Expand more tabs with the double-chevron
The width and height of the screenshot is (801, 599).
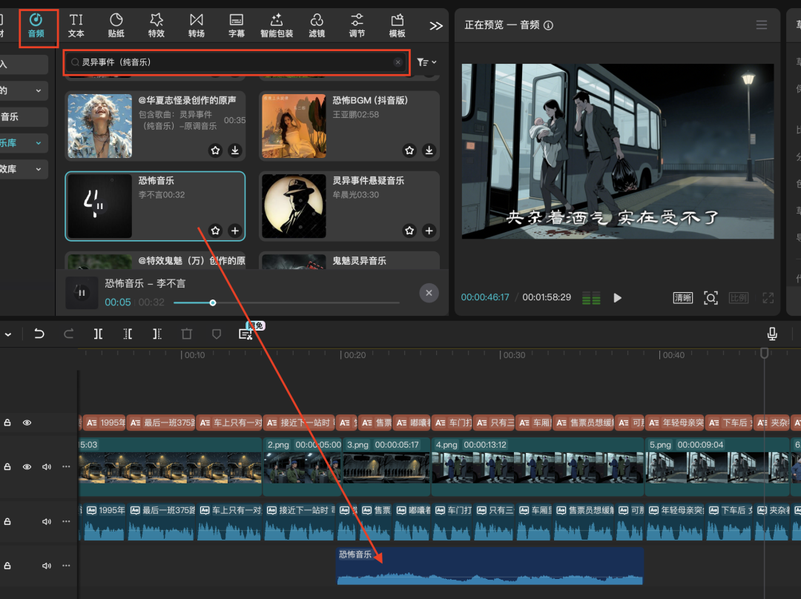(x=436, y=26)
